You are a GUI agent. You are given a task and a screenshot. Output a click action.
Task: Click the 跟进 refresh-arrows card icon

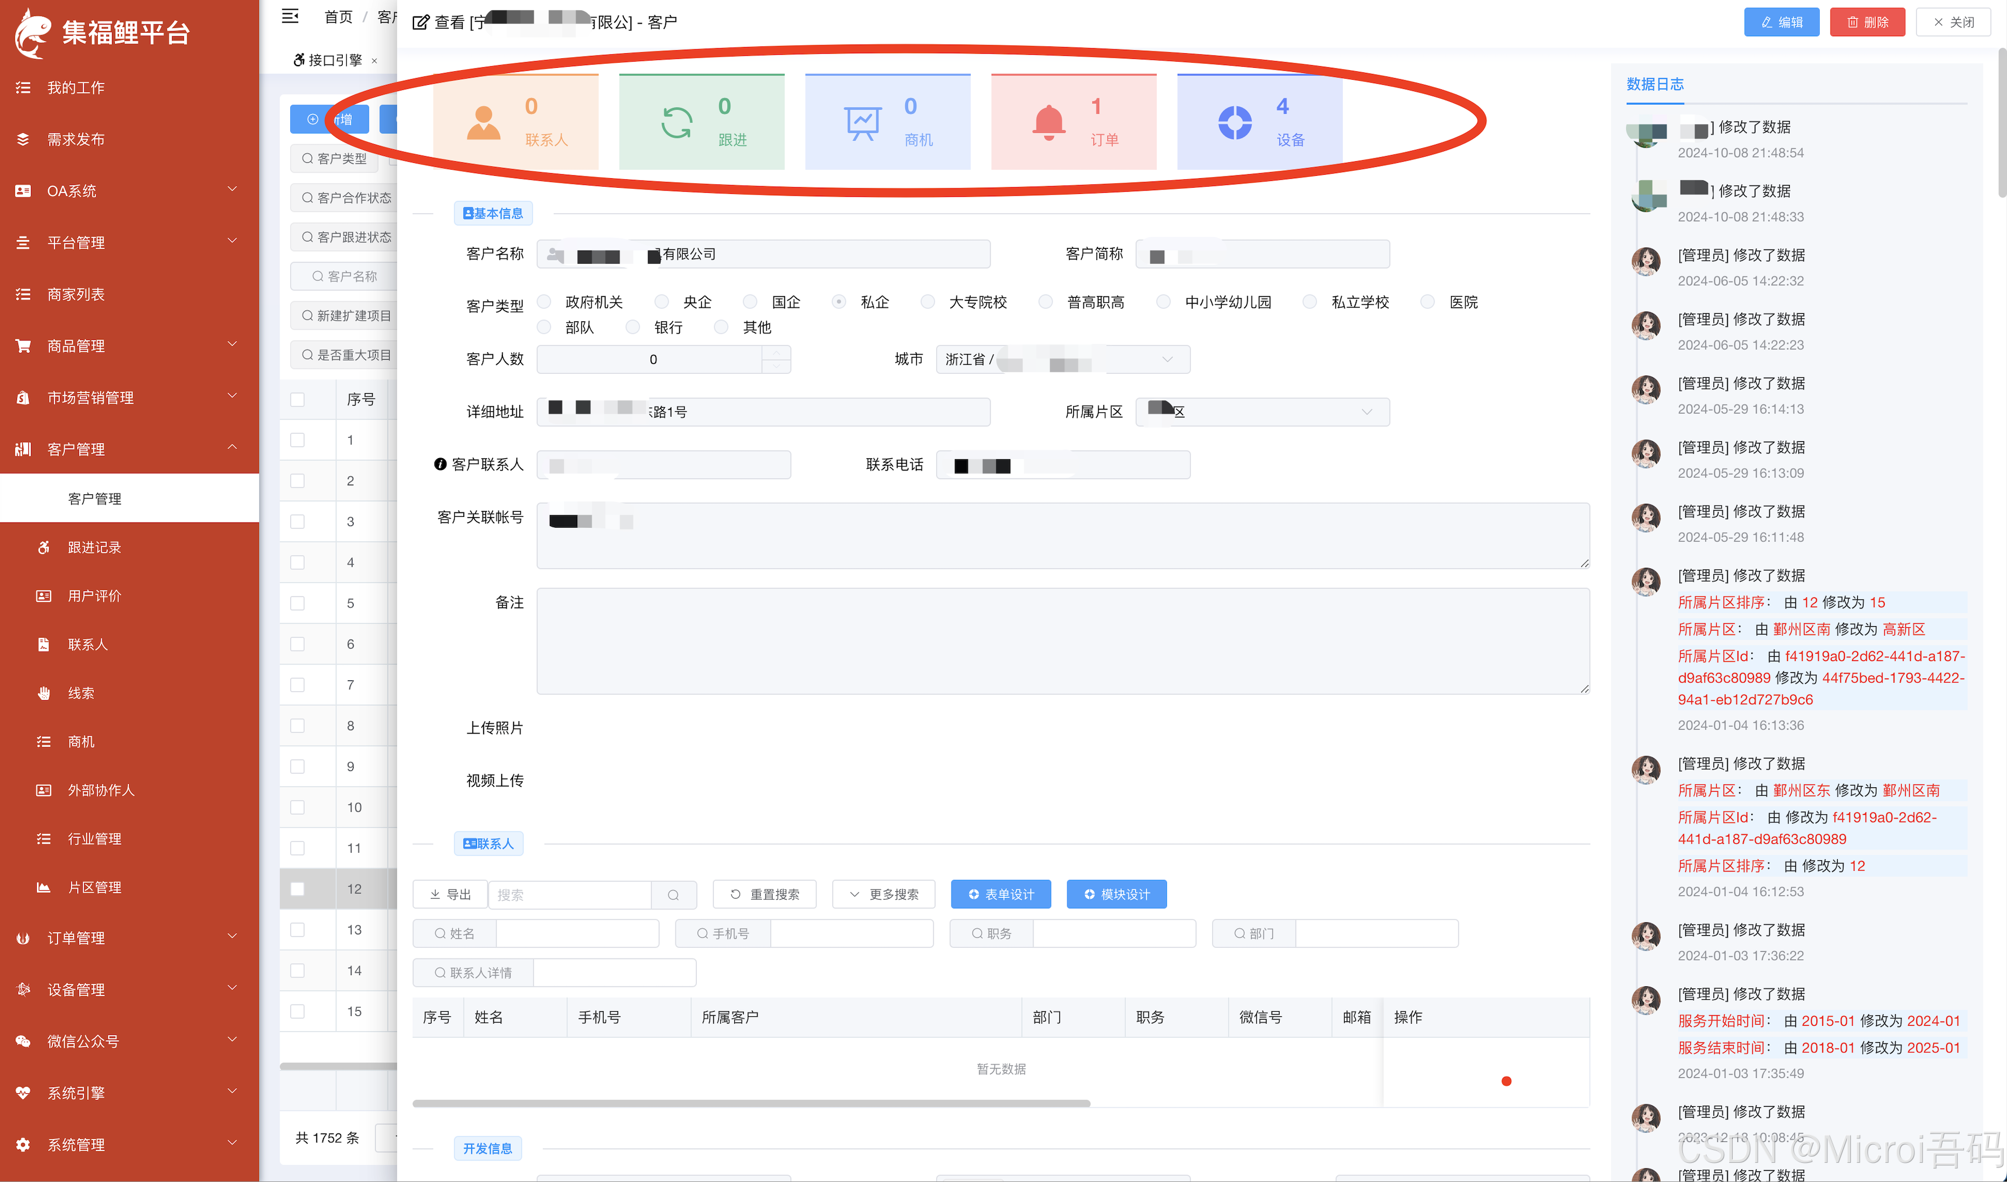(676, 123)
